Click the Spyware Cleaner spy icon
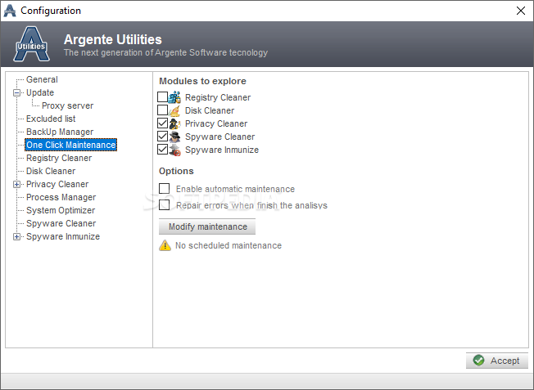This screenshot has width=534, height=390. pyautogui.click(x=174, y=137)
